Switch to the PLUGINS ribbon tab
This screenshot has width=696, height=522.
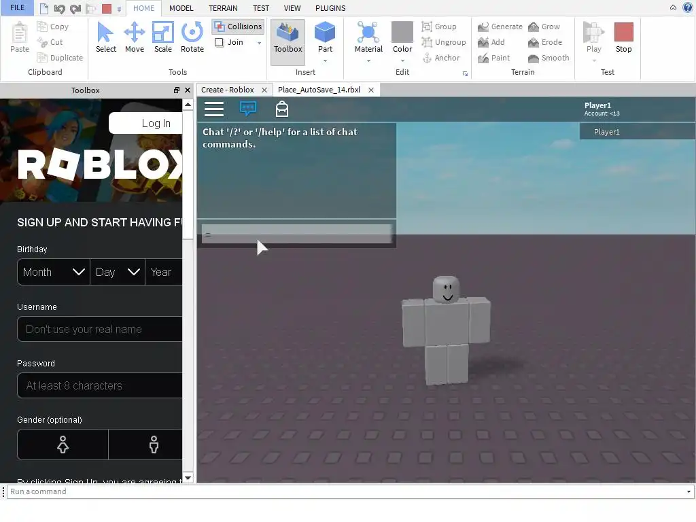pyautogui.click(x=330, y=8)
